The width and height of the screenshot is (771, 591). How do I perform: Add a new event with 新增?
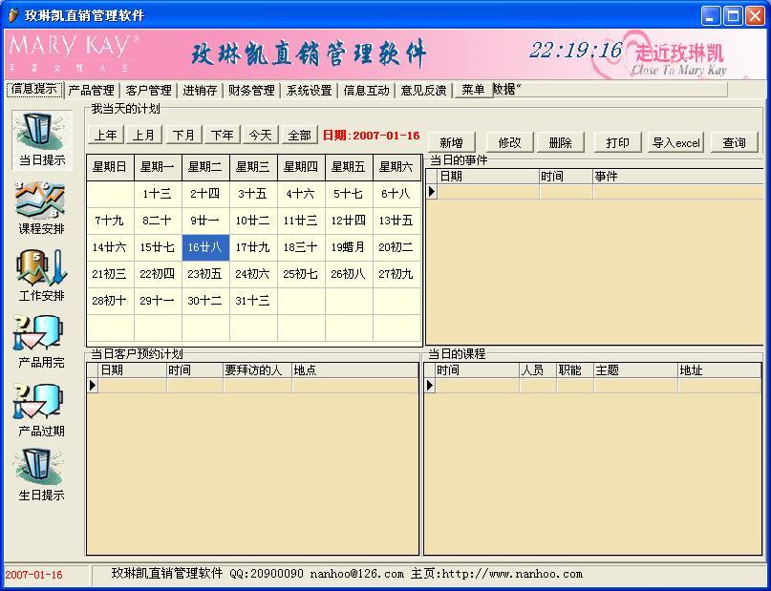(452, 142)
